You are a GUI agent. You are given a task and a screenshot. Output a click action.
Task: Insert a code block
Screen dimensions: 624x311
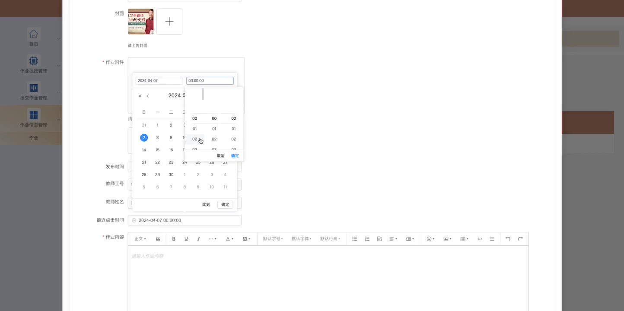480,239
